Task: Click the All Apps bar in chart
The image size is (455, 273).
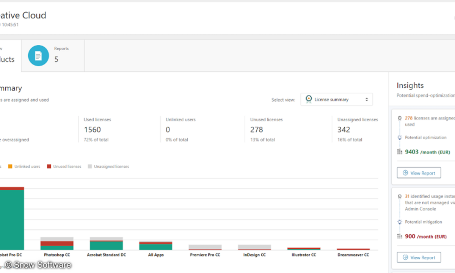Action: [156, 245]
